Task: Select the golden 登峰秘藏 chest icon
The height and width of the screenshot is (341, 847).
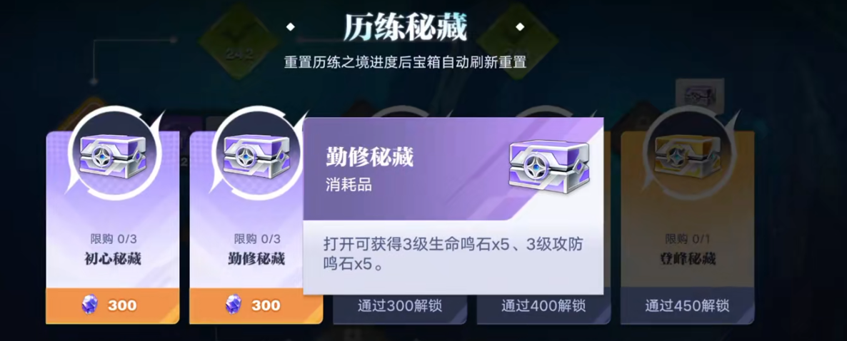Action: (x=687, y=152)
